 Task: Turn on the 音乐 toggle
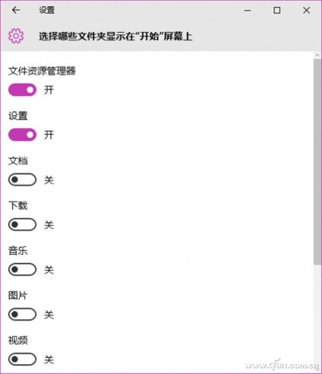pos(23,270)
